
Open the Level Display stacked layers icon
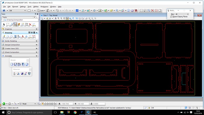(111, 11)
